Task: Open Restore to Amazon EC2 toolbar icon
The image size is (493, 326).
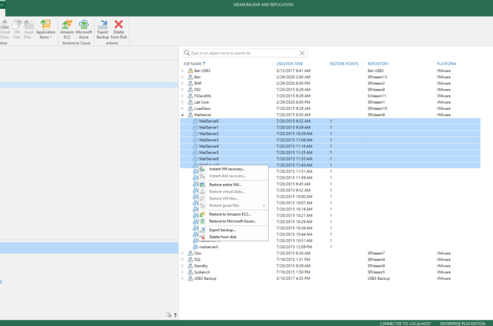Action: coord(67,25)
